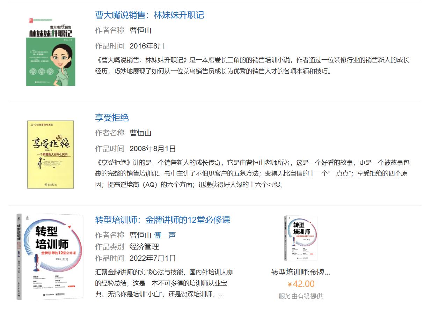Open the small 转型培训师 product thumbnail
This screenshot has height=312, width=424.
[301, 238]
